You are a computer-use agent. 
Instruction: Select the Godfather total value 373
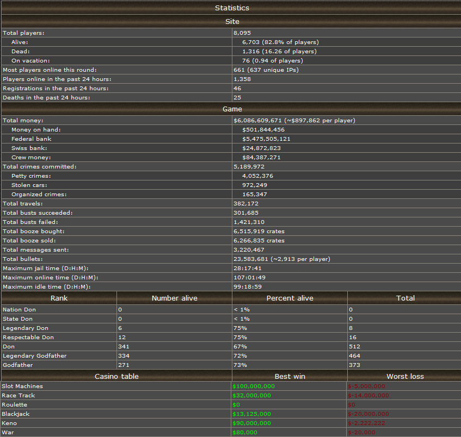354,365
